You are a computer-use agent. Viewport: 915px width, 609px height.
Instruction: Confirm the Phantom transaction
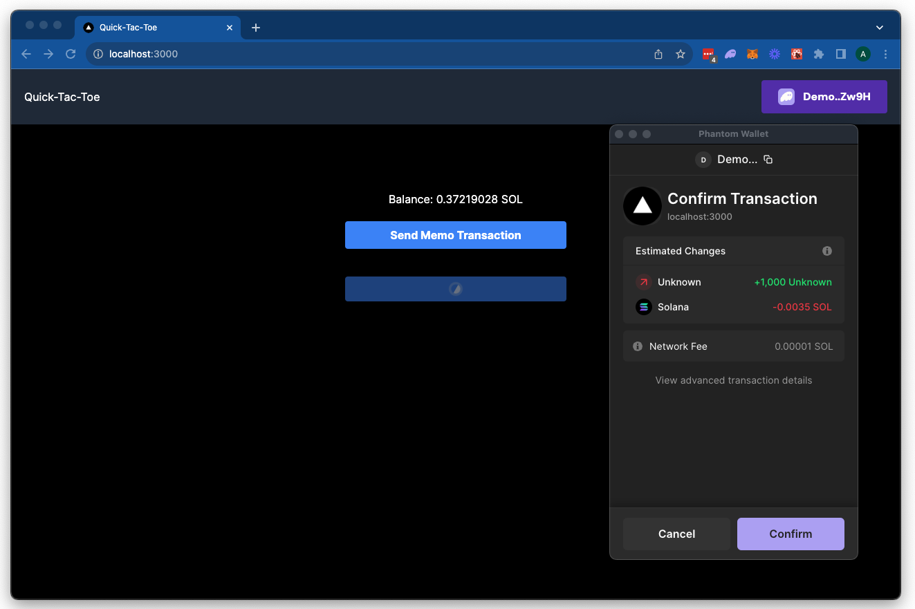click(791, 534)
